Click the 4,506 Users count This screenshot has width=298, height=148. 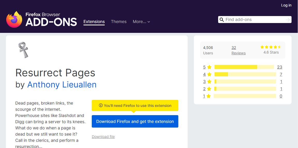(x=208, y=50)
